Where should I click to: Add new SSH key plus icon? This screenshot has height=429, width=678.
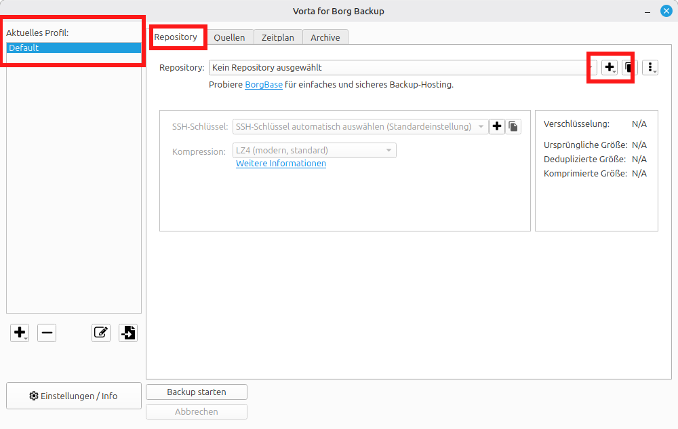(x=497, y=126)
